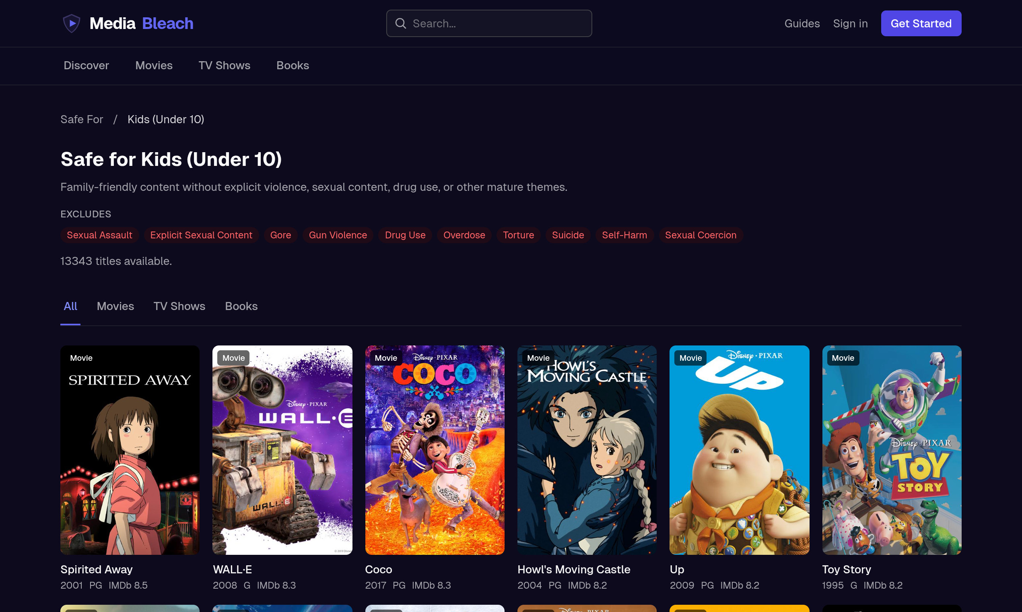Click the Get Started button
The image size is (1022, 612).
click(921, 23)
